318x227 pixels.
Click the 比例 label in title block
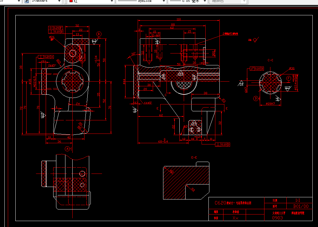[x=275, y=200]
